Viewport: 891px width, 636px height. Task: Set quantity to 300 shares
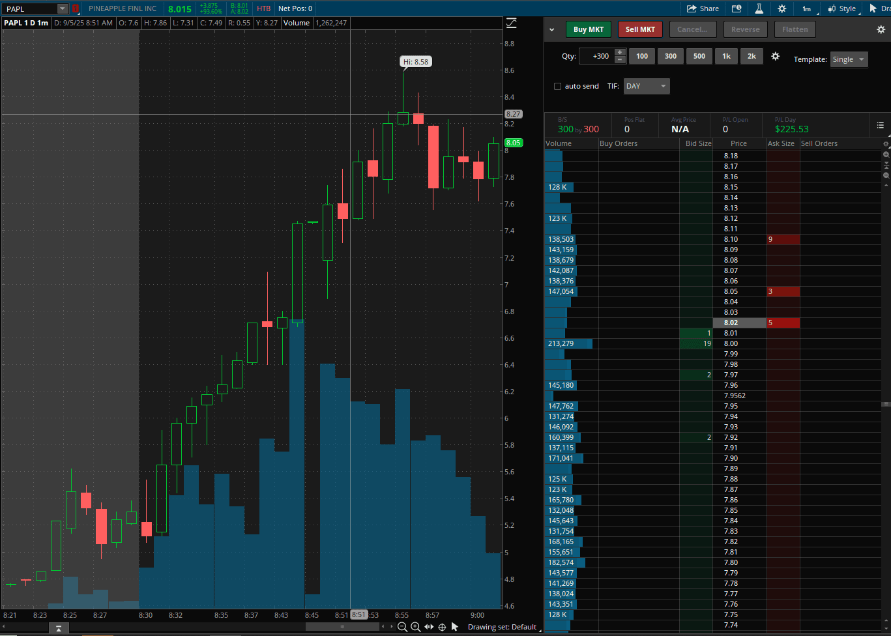click(x=671, y=56)
